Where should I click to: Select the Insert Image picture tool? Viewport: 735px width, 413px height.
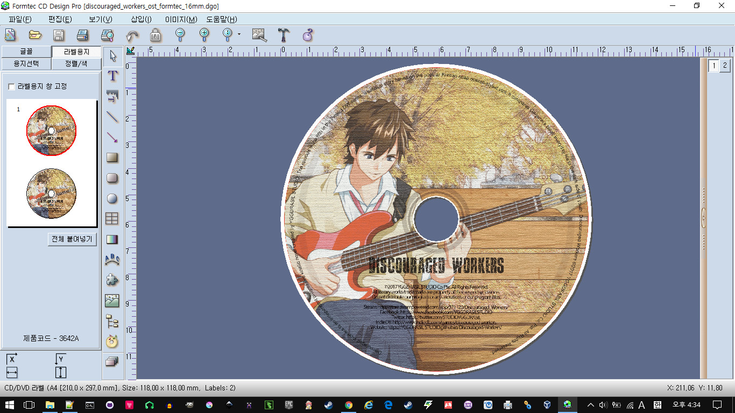click(x=112, y=301)
